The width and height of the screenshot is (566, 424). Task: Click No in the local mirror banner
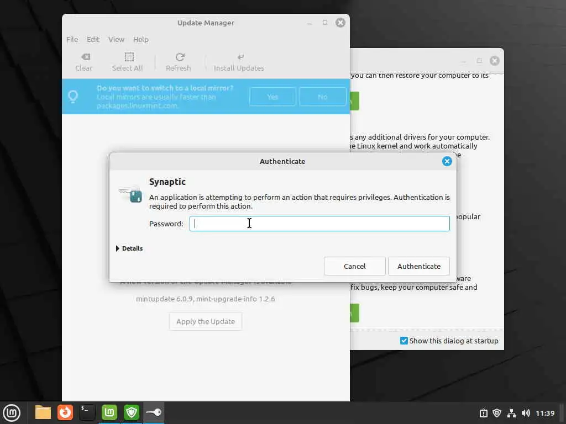(x=323, y=97)
